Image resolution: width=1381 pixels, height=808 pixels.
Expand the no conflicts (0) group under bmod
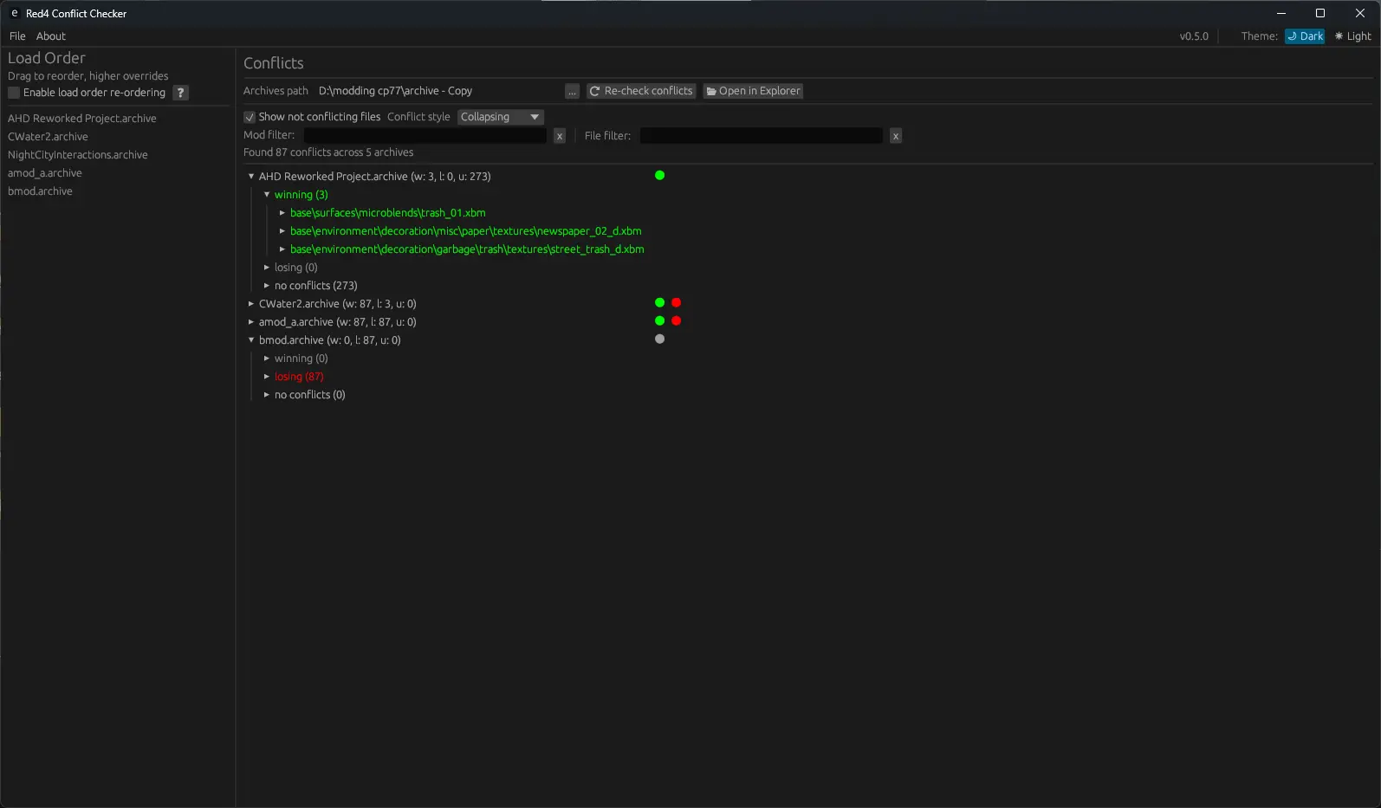tap(267, 394)
